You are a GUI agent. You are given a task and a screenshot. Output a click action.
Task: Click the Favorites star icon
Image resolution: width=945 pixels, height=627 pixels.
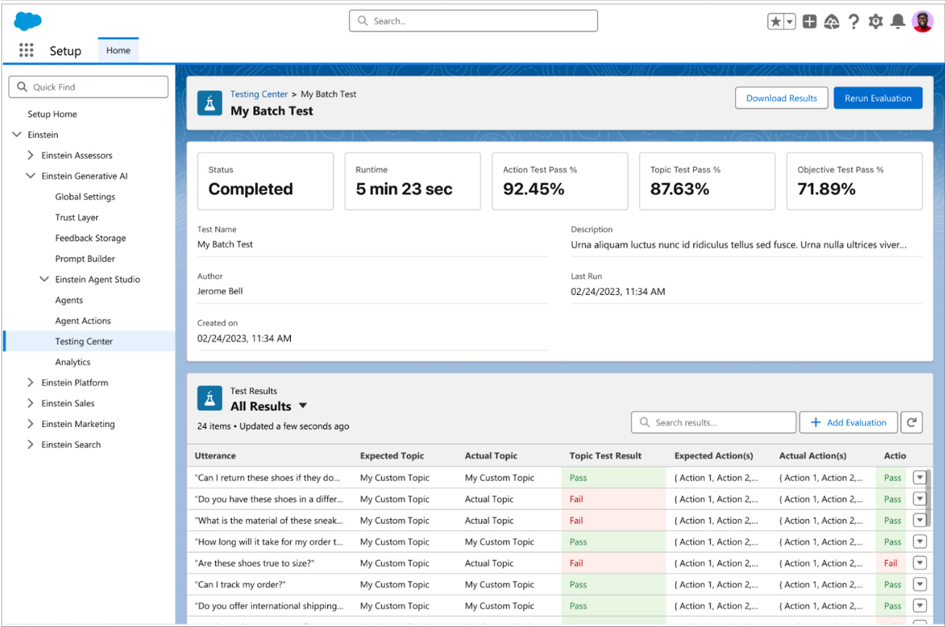(776, 22)
